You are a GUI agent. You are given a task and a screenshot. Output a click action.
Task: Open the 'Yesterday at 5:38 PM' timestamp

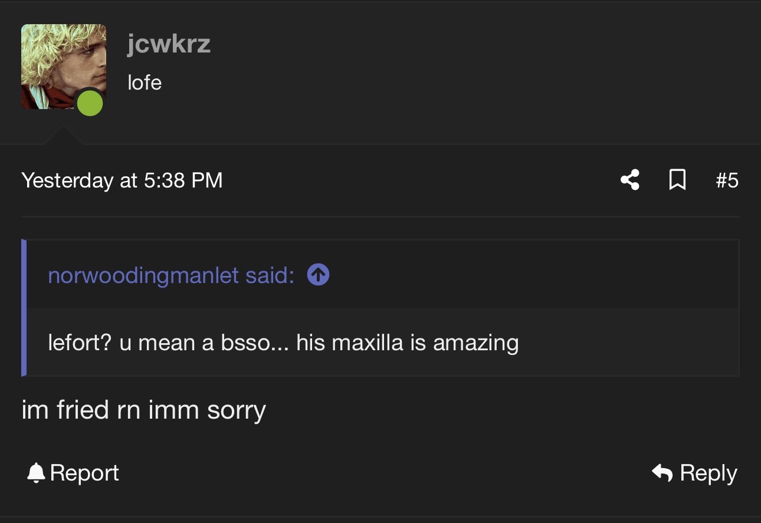tap(122, 180)
